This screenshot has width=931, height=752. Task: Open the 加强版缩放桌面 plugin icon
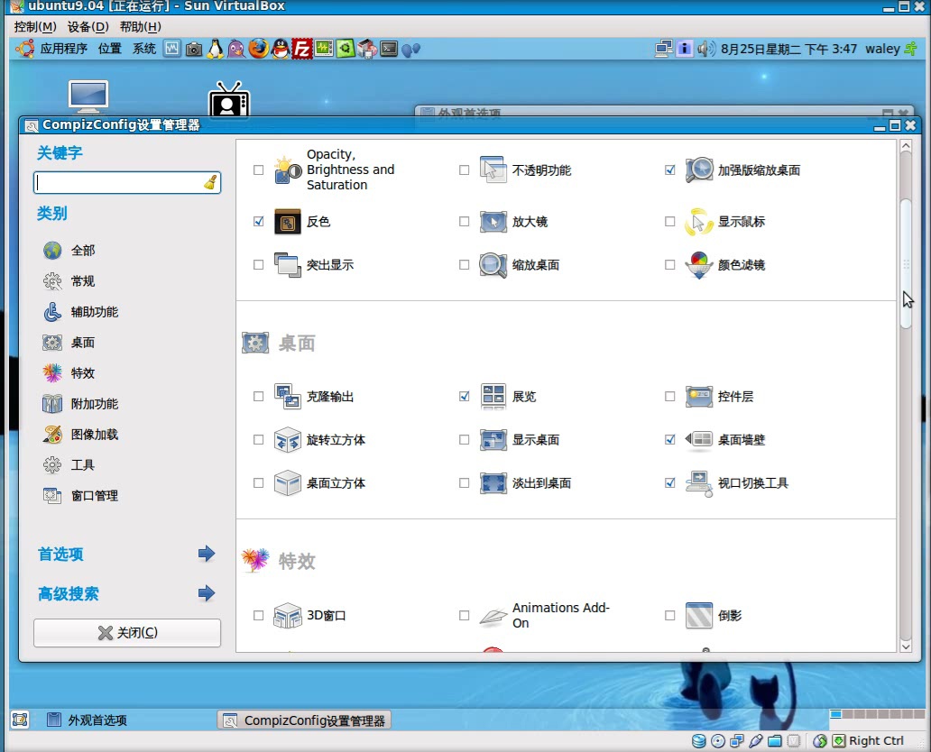click(x=699, y=170)
